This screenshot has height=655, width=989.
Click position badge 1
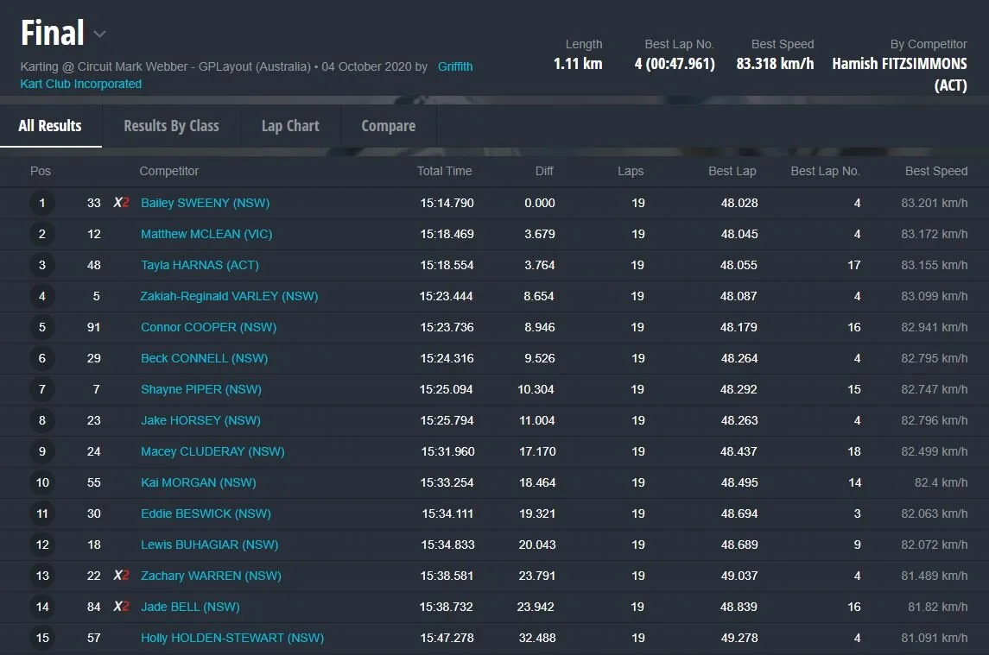42,203
